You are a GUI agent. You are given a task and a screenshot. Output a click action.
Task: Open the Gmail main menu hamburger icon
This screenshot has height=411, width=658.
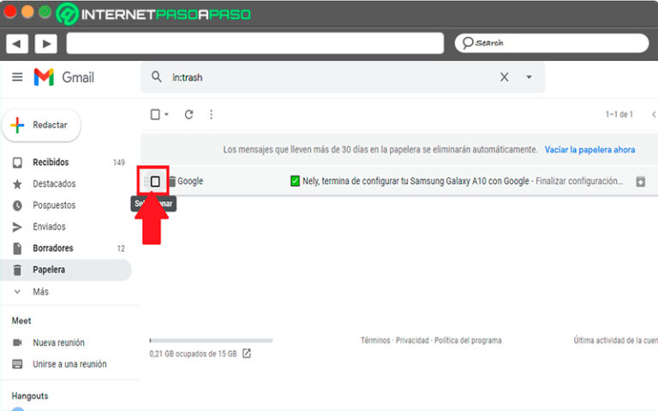(x=17, y=77)
